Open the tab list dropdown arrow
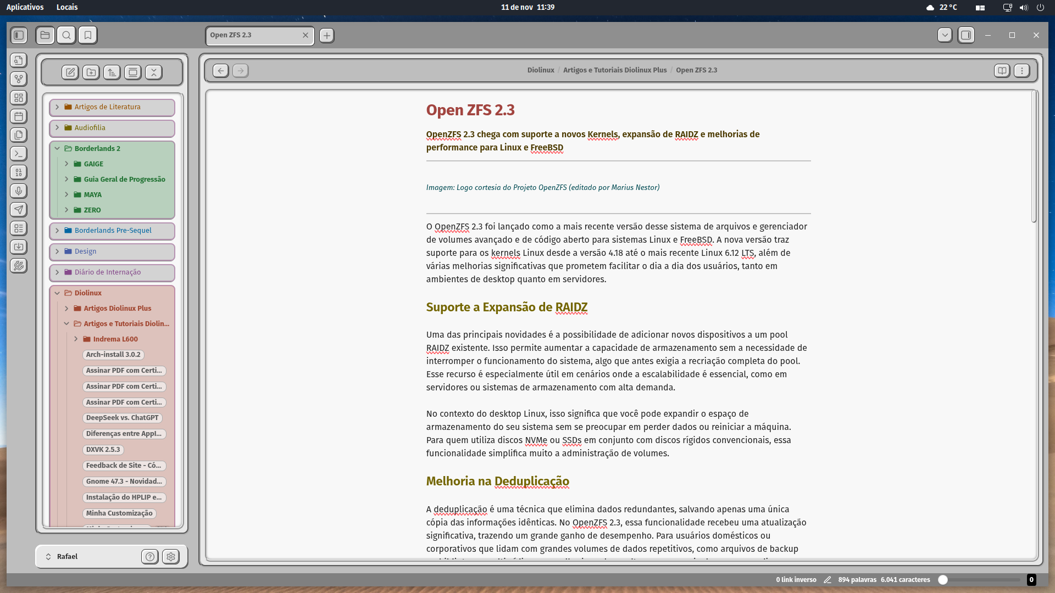 (x=945, y=35)
